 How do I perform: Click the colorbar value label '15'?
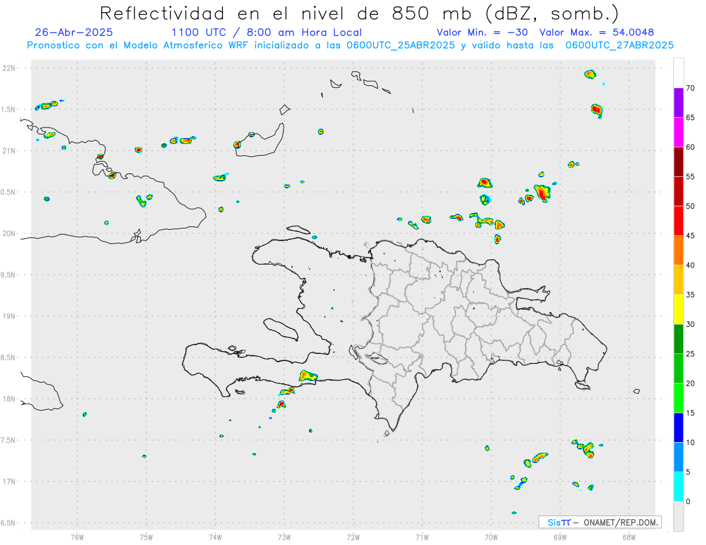690,413
